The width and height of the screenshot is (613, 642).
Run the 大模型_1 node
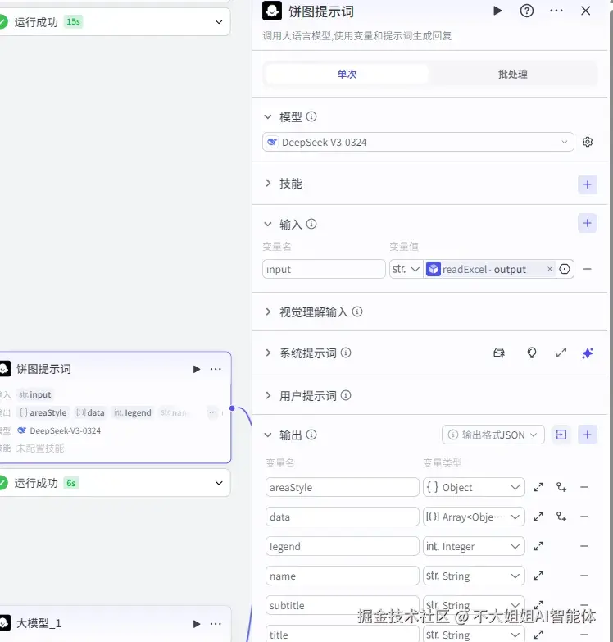[x=197, y=624]
